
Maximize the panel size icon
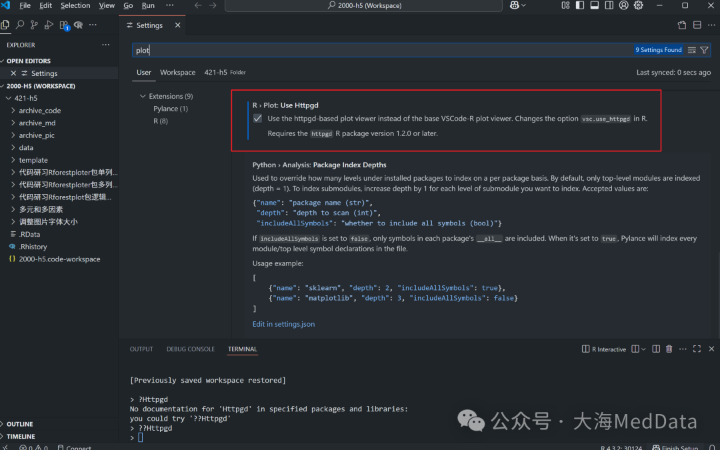point(697,349)
